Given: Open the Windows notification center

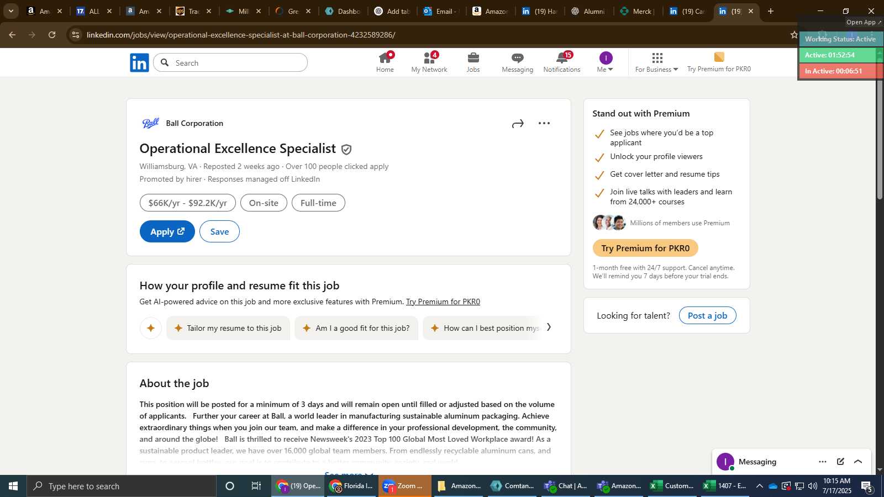Looking at the screenshot, I should point(867,486).
